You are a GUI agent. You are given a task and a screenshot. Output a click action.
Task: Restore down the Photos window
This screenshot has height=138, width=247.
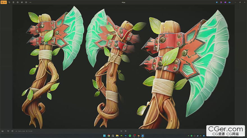point(240,2)
